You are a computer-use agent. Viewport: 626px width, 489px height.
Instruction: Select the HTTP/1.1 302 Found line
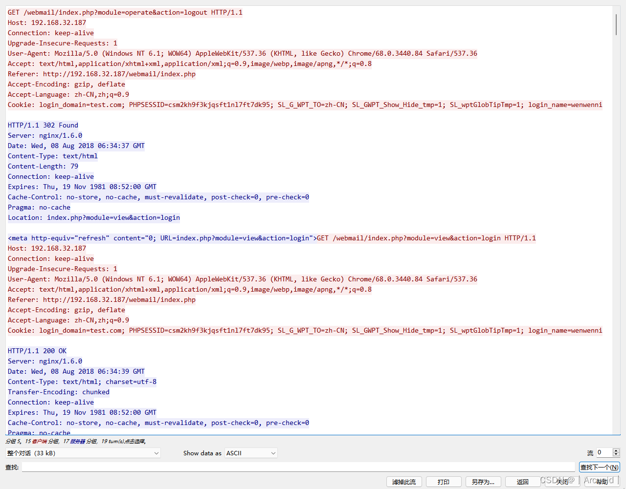pos(43,125)
